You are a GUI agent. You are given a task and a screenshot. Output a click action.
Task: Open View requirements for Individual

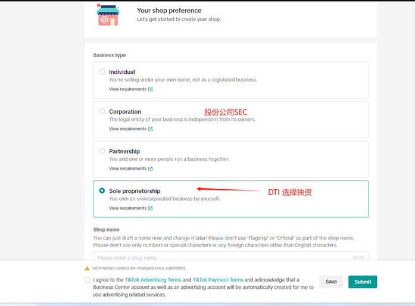click(x=127, y=89)
